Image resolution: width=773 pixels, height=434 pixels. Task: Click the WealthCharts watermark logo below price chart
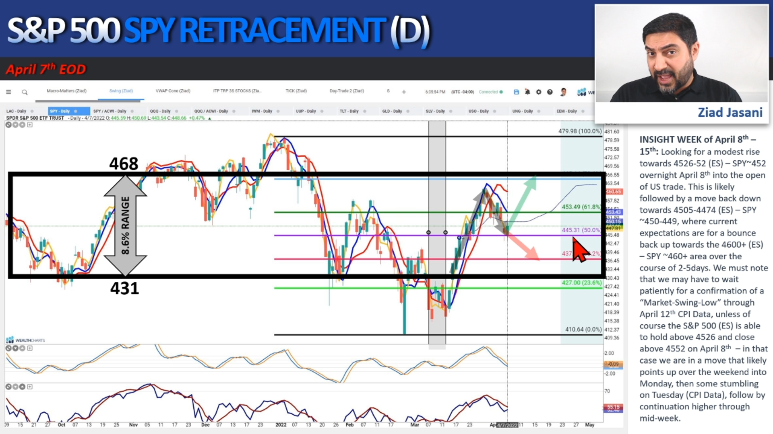coord(25,340)
